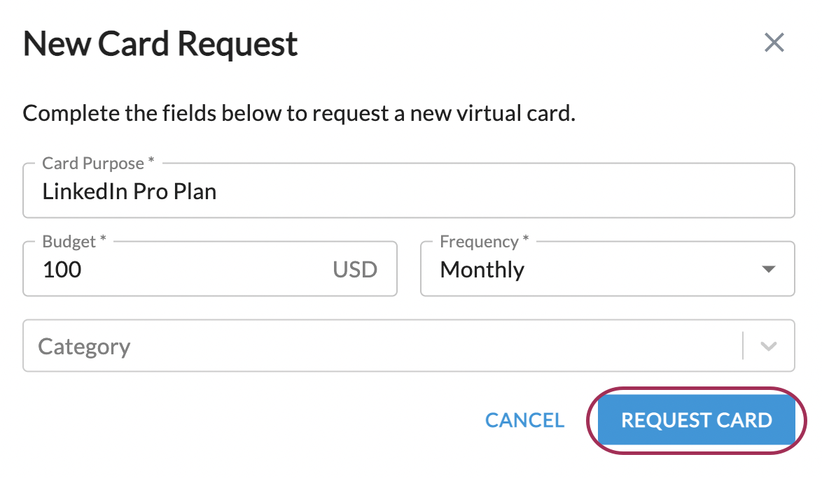Click the "Budget *" field label
Viewport: 822px width, 478px height.
74,242
